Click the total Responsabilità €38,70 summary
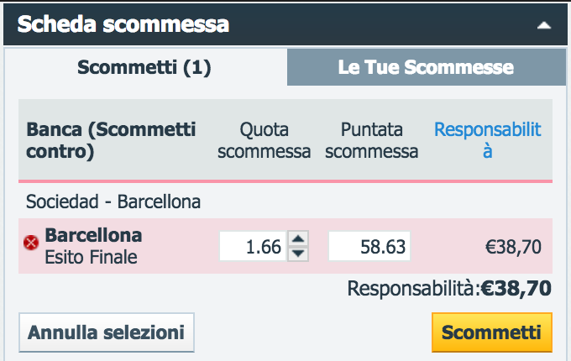 point(449,289)
